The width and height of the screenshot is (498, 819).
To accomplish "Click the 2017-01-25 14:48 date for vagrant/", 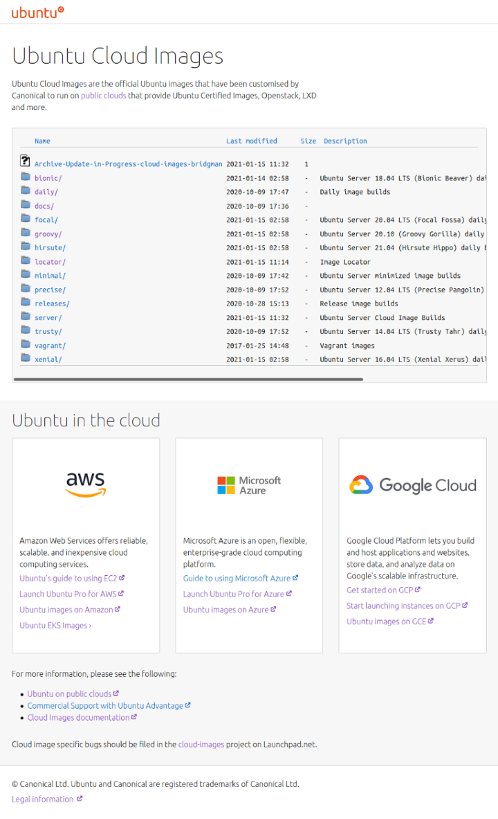I will pos(257,346).
